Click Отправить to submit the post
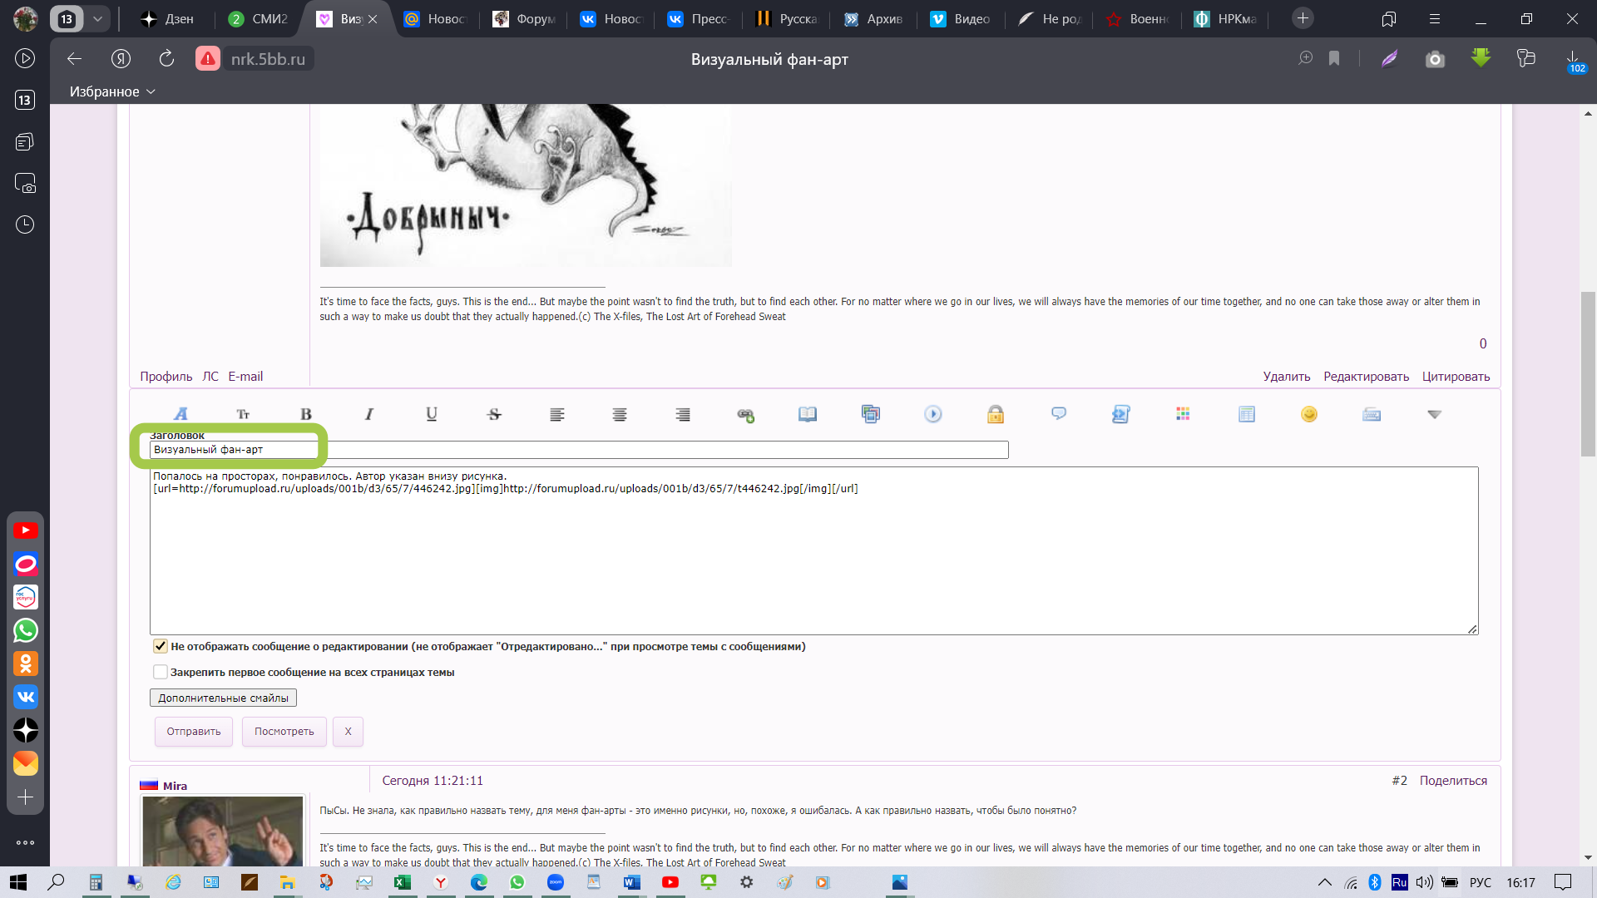Screen dimensions: 1597x898 point(194,732)
